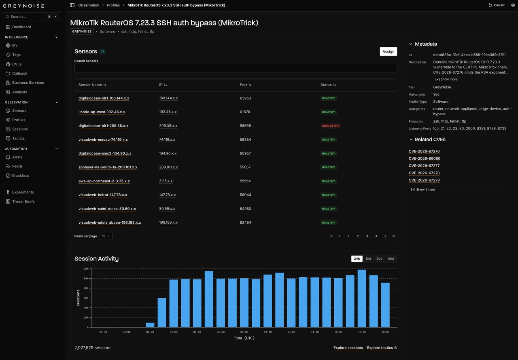518x360 pixels.
Task: Open the Experiments sidebar icon
Action: click(x=8, y=192)
